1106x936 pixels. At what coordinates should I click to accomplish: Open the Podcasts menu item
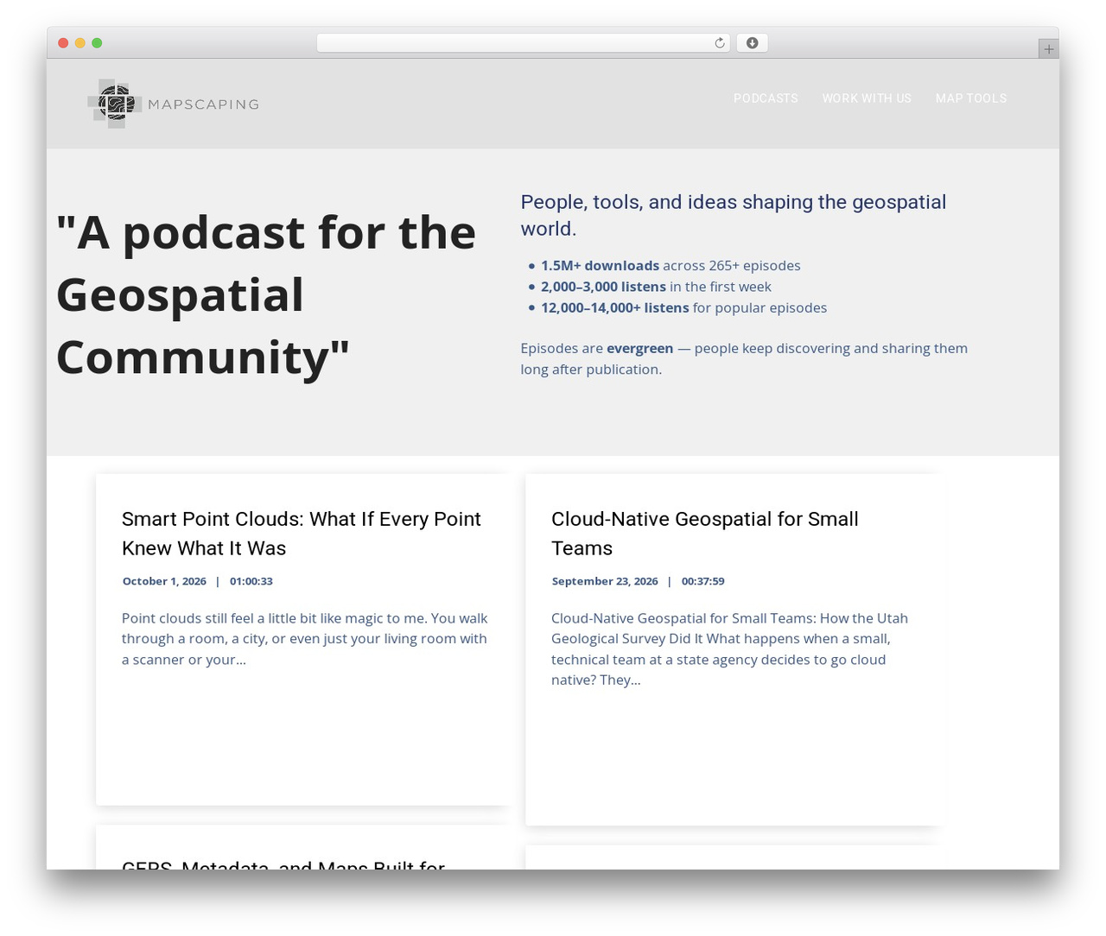point(766,98)
